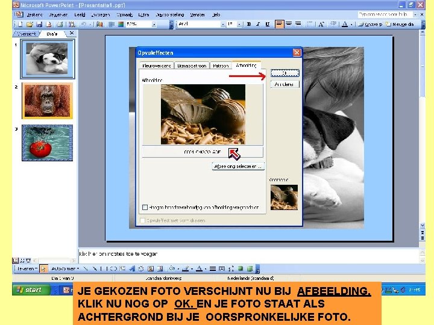
Task: Select the Line drawing tool
Action: (86, 268)
